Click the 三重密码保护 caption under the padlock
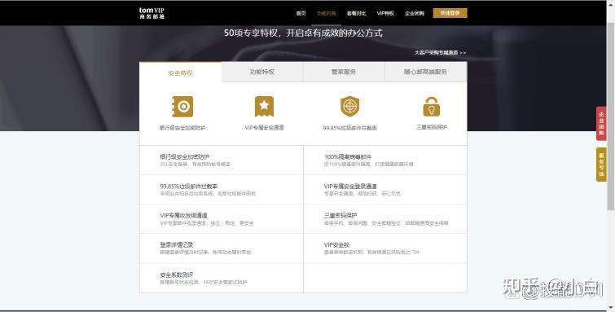 pos(432,127)
